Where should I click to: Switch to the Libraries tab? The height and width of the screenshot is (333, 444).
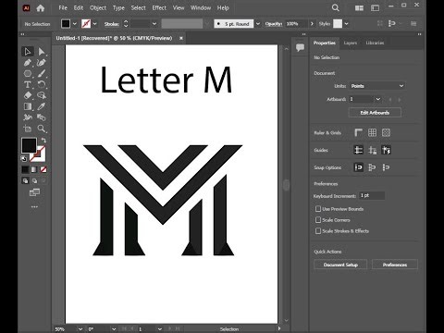[375, 43]
